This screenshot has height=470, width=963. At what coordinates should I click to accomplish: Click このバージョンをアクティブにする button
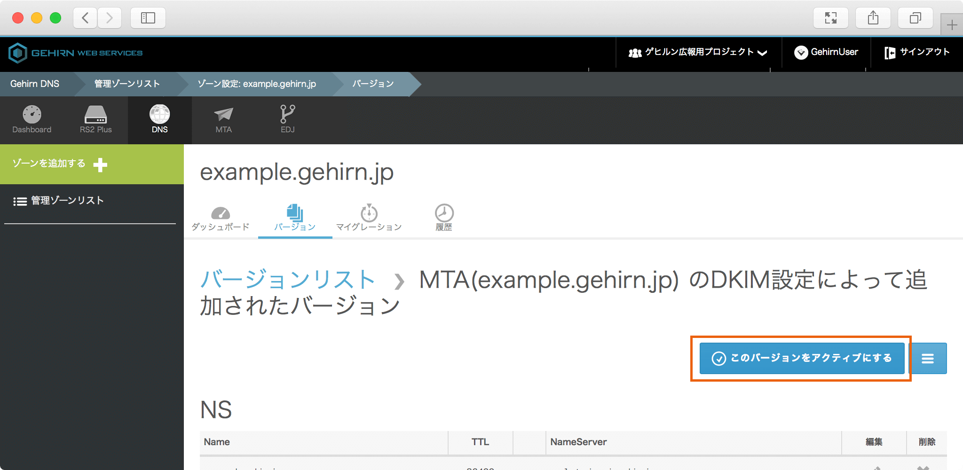802,358
